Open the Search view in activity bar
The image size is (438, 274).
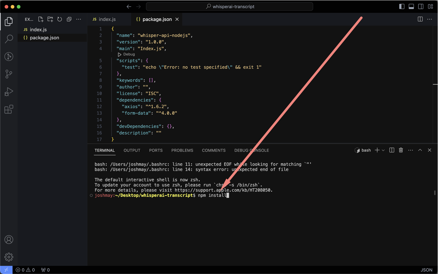tap(9, 39)
